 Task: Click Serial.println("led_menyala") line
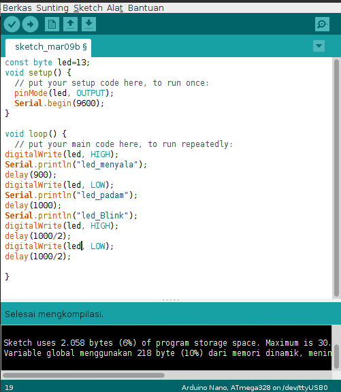[76, 165]
